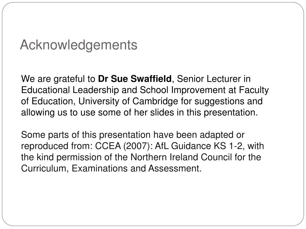This screenshot has height=229, width=306.
Task: Click the bold name Dr Sue Swaffield
Action: click(135, 79)
